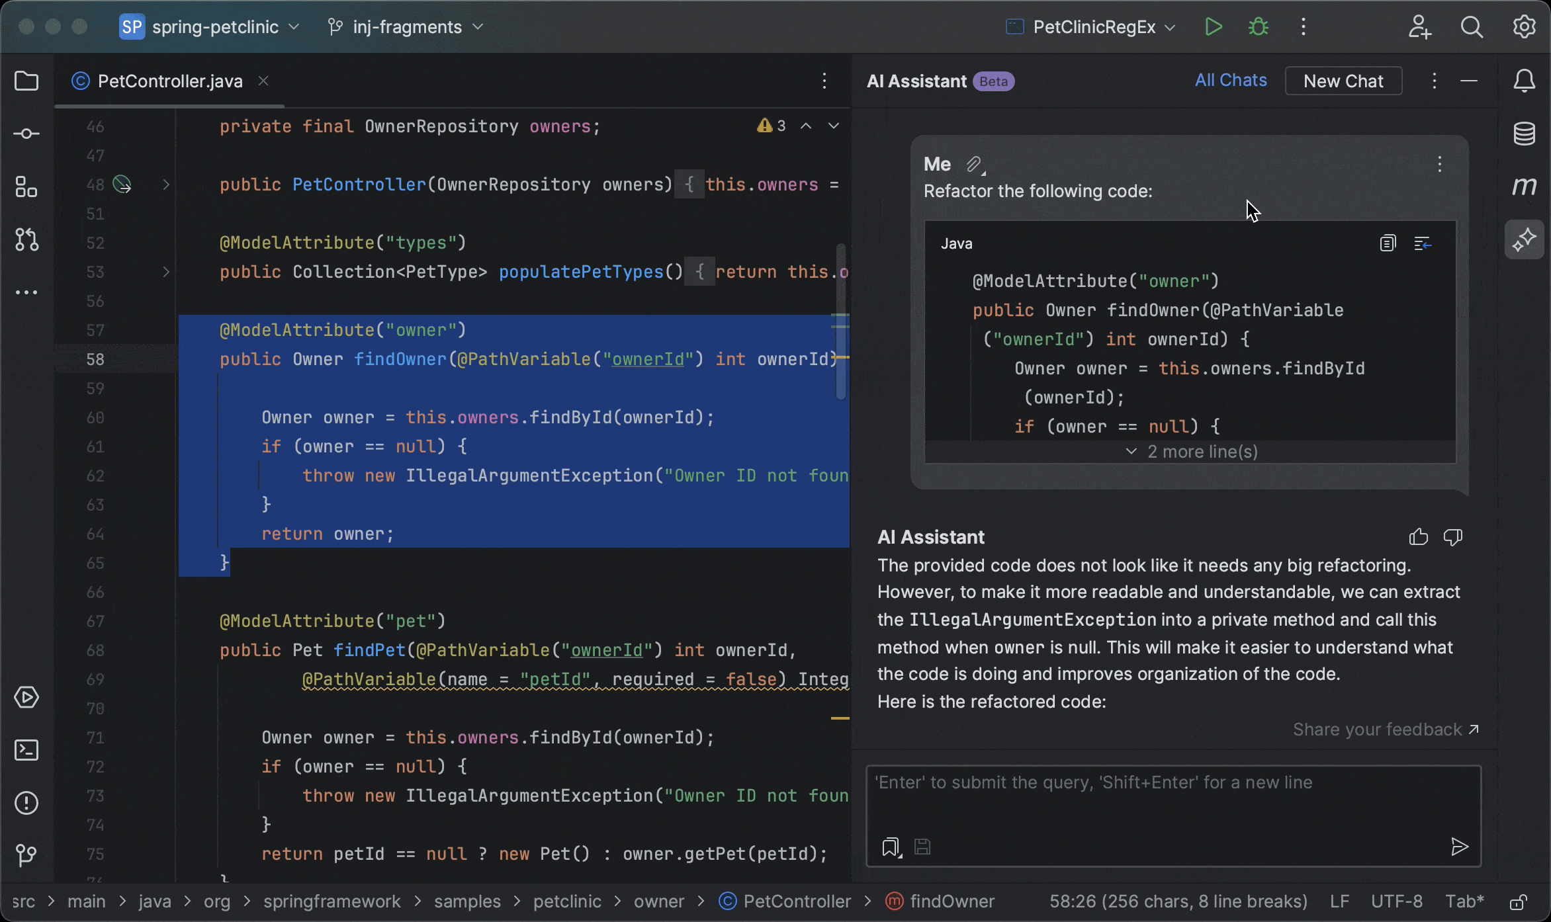Image resolution: width=1551 pixels, height=922 pixels.
Task: Copy the Java code snippet to clipboard
Action: click(x=1388, y=243)
